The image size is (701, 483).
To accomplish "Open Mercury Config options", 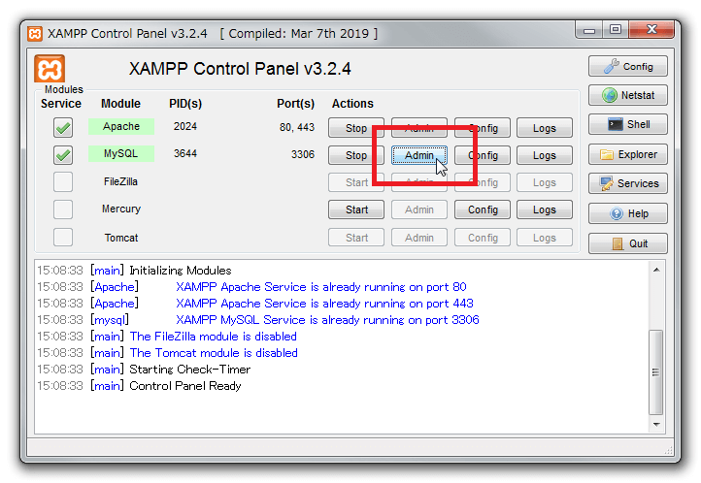I will (483, 209).
